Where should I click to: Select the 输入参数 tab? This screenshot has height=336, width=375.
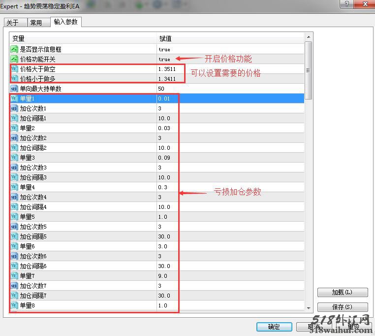tap(66, 22)
